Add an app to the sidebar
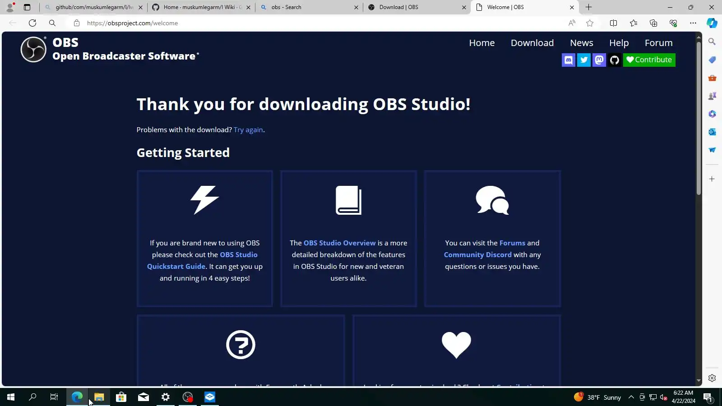Screen dimensions: 722x406 tap(712, 179)
